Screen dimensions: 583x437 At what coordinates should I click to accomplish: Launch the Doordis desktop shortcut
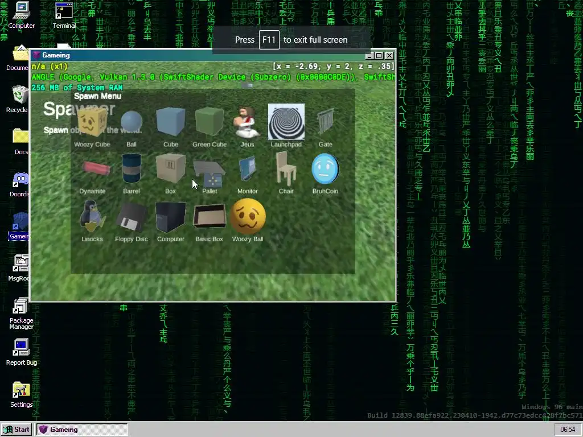(19, 184)
